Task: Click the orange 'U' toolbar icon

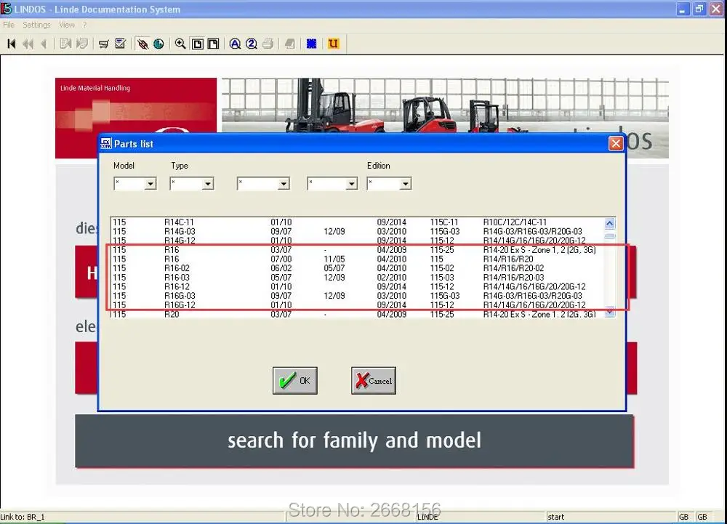Action: 333,44
